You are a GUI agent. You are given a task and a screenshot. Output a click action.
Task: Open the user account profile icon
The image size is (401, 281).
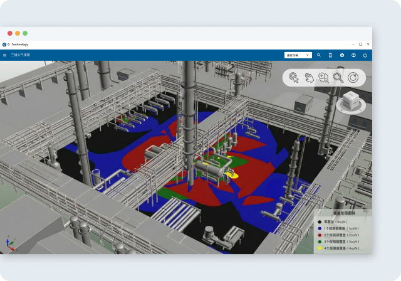click(353, 55)
